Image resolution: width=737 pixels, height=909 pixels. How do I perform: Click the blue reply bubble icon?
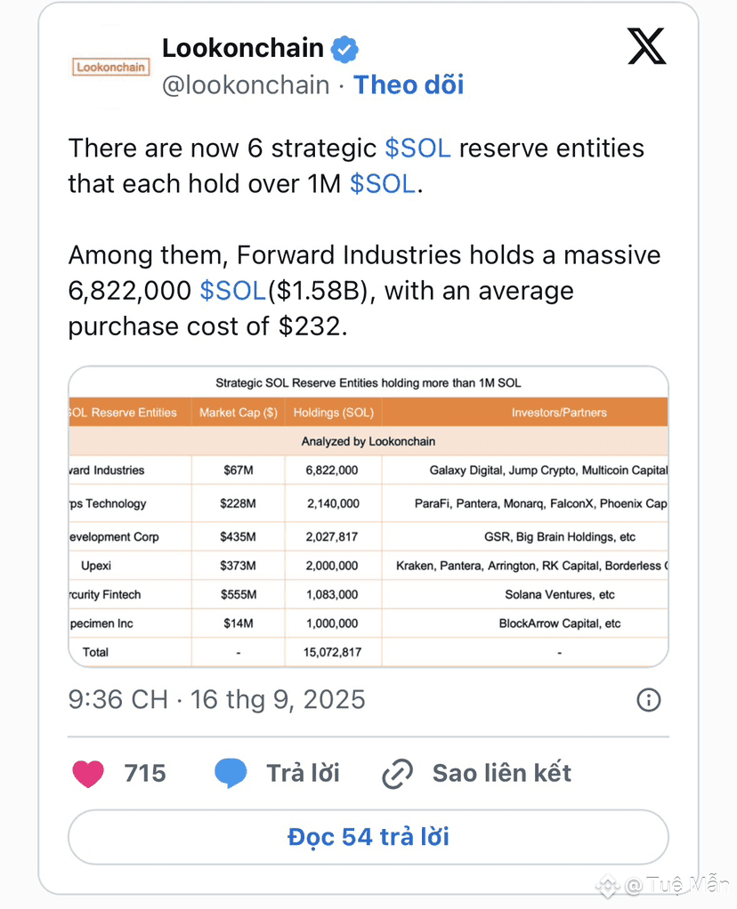tap(231, 773)
